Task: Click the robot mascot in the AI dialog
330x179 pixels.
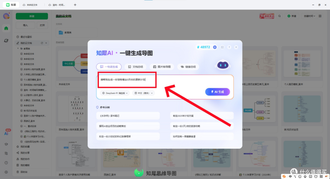Action: [223, 65]
